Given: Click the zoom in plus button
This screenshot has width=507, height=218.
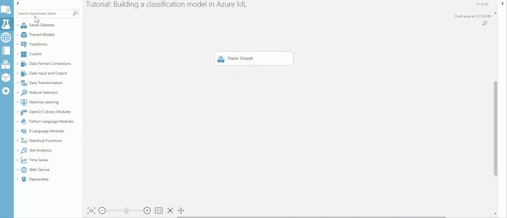Looking at the screenshot, I should 147,211.
